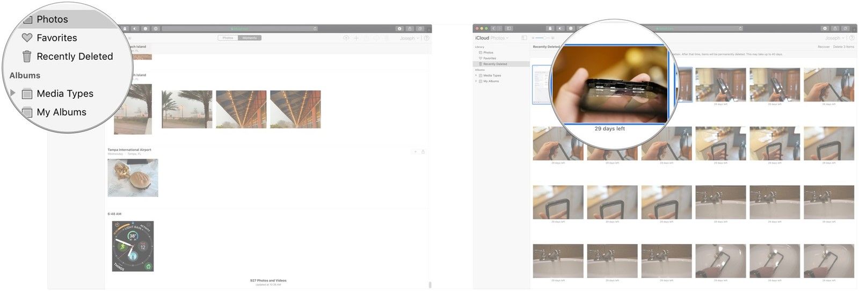The width and height of the screenshot is (859, 291).
Task: Expand Media Types using the disclosure triangle
Action: (x=13, y=93)
